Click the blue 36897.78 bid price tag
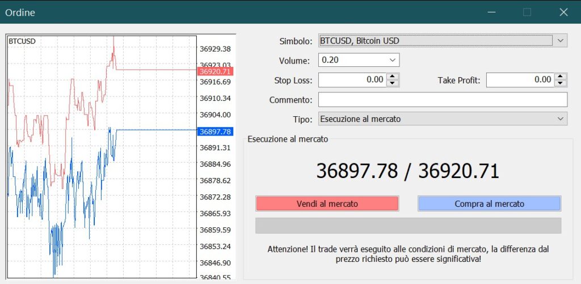Image resolution: width=581 pixels, height=284 pixels. tap(215, 132)
